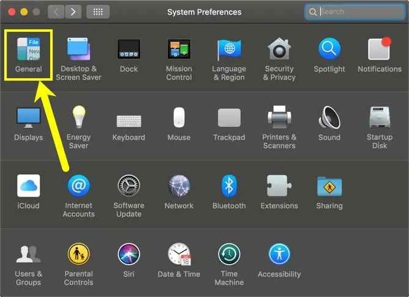The height and width of the screenshot is (297, 409).
Task: Open the Dock preferences
Action: coord(129,55)
